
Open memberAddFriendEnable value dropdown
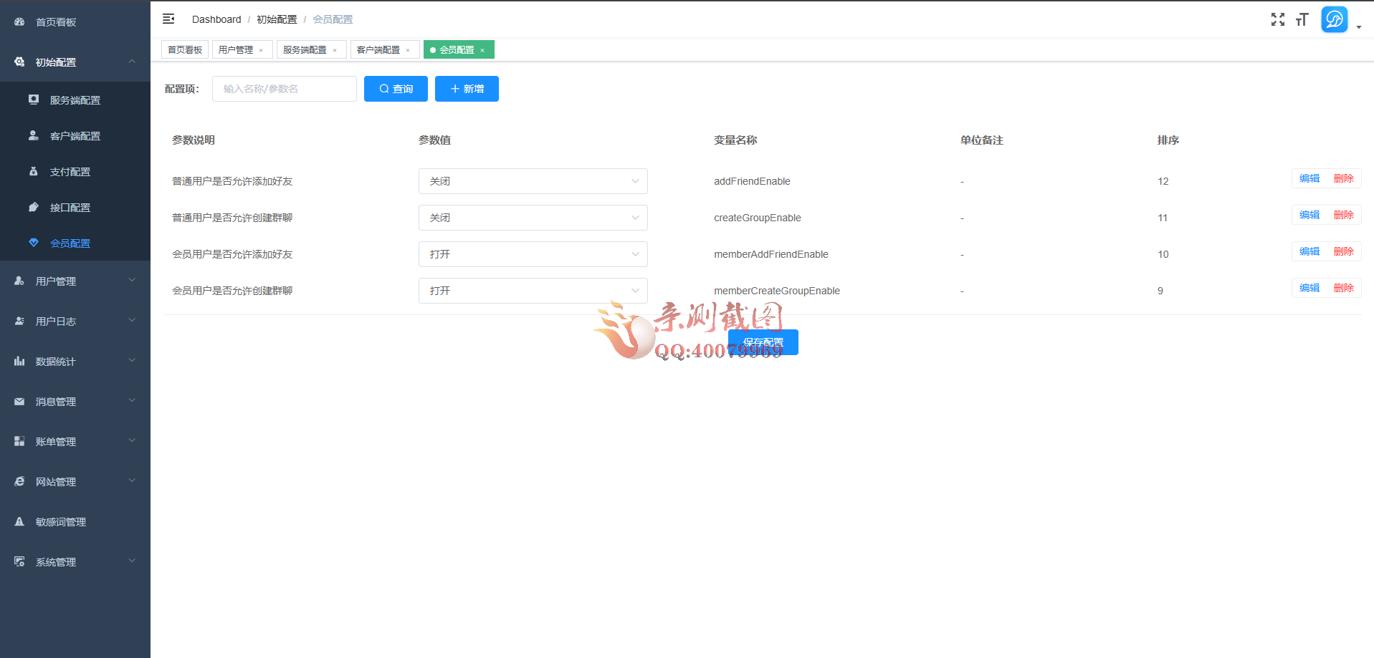click(x=533, y=254)
